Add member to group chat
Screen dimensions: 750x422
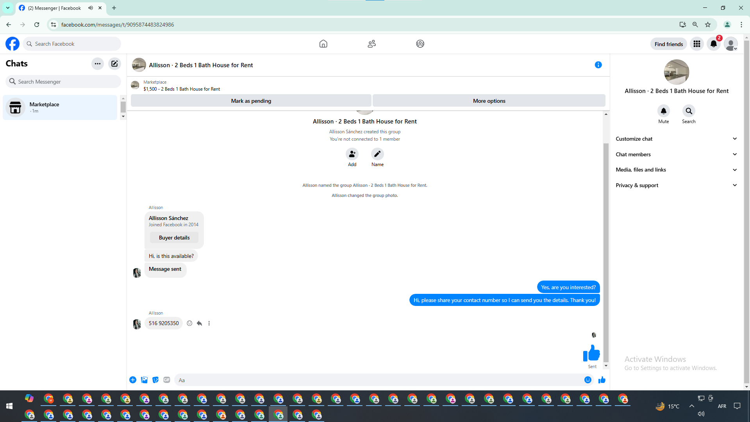352,154
